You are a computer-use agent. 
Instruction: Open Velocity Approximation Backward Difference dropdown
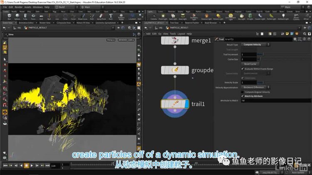click(x=256, y=87)
